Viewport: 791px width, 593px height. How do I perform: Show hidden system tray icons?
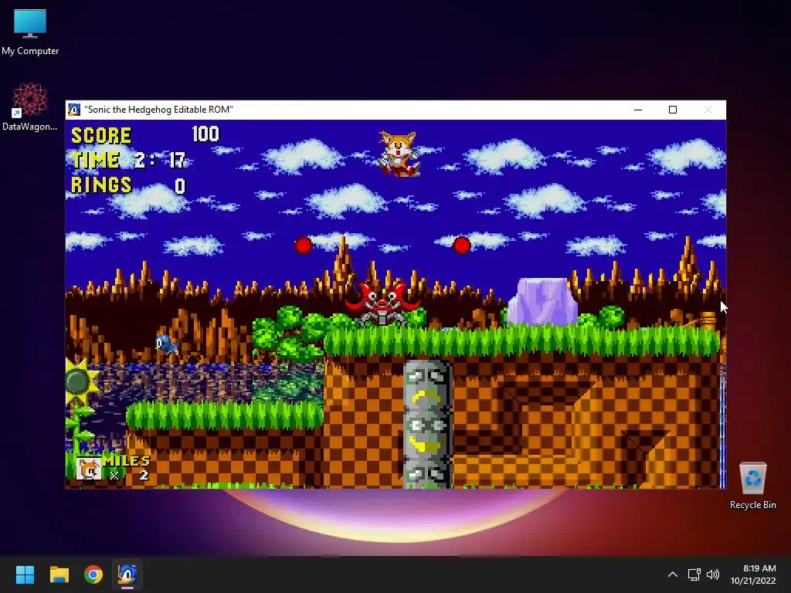pyautogui.click(x=673, y=574)
